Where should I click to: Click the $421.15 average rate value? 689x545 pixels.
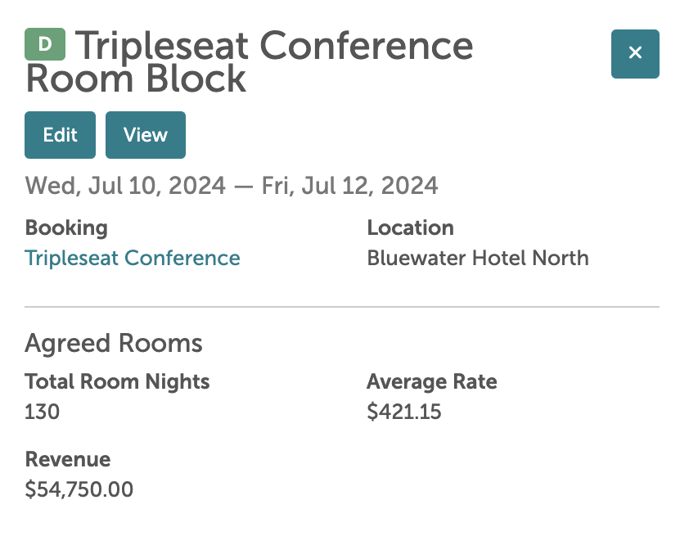click(x=404, y=412)
